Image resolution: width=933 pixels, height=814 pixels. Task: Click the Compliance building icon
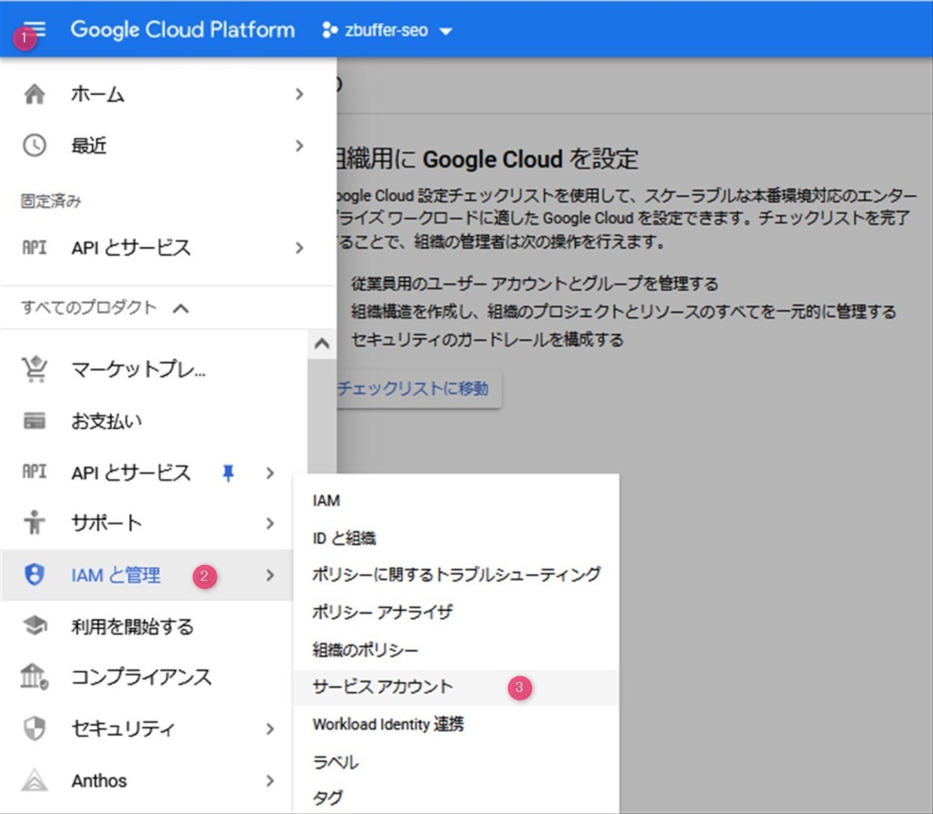tap(35, 677)
